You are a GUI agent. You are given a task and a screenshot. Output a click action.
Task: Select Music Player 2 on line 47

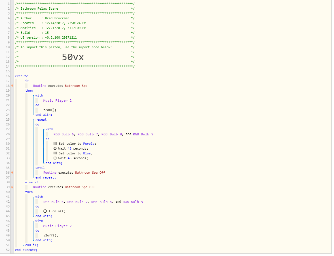tap(57, 226)
